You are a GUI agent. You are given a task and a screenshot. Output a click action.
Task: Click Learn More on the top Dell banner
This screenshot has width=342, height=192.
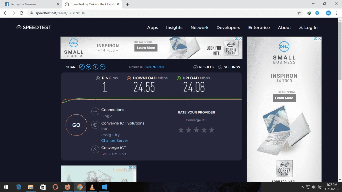tap(146, 48)
